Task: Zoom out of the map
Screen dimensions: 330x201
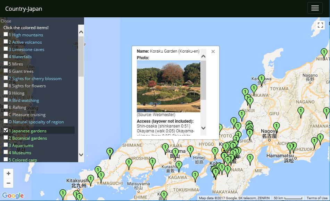Action: click(x=8, y=183)
